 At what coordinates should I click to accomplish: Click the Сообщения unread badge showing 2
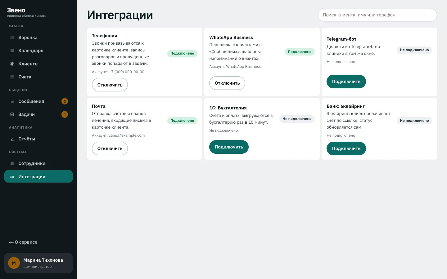point(65,101)
